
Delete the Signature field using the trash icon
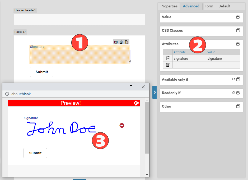[121, 42]
